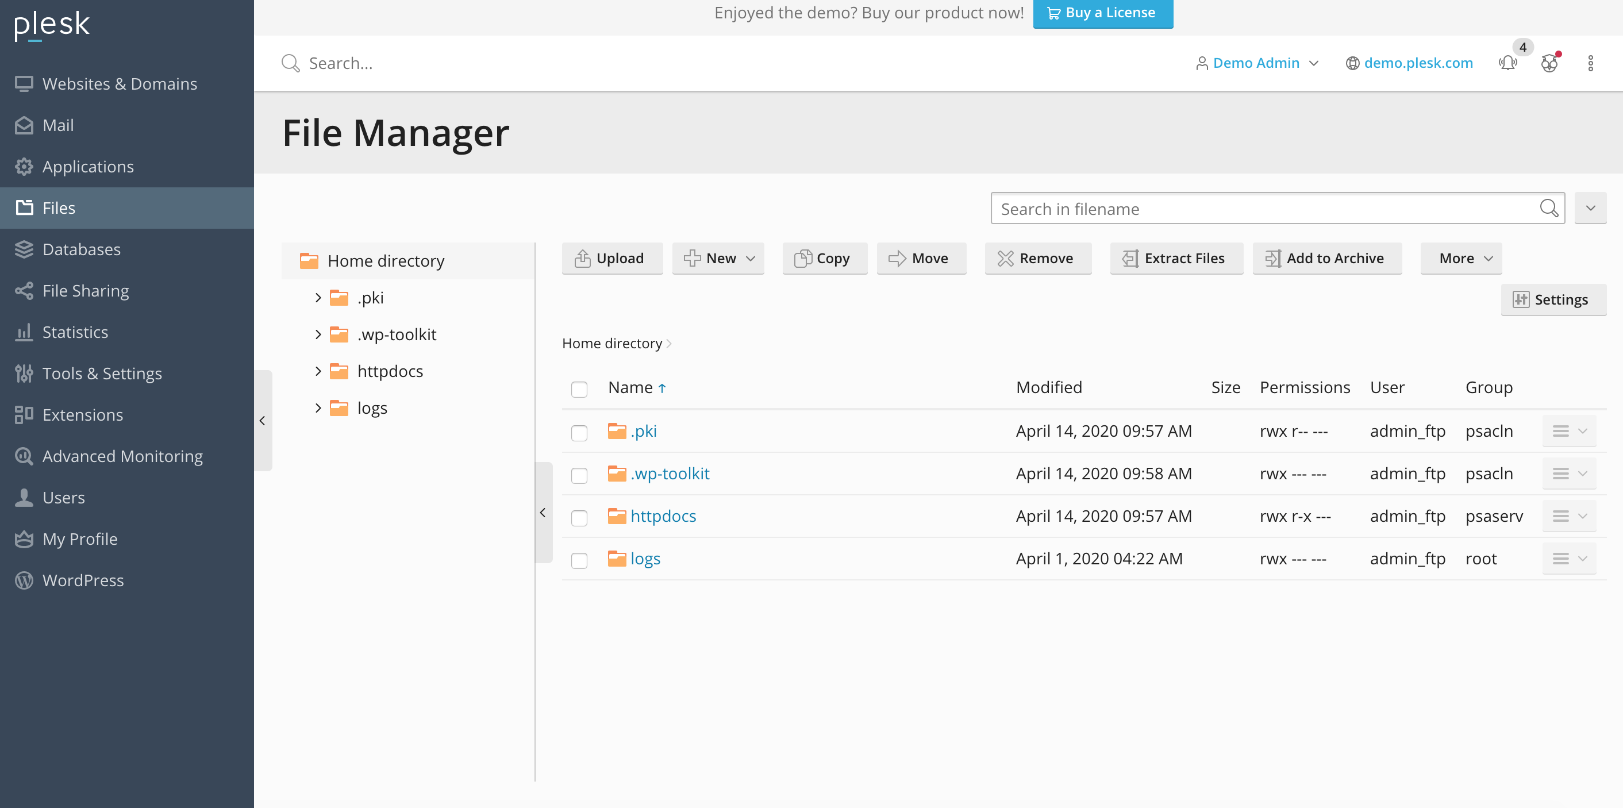Click the Upload toolbar button
The width and height of the screenshot is (1623, 808).
(611, 258)
